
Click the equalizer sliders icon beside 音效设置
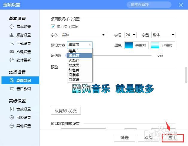[x=12, y=109]
